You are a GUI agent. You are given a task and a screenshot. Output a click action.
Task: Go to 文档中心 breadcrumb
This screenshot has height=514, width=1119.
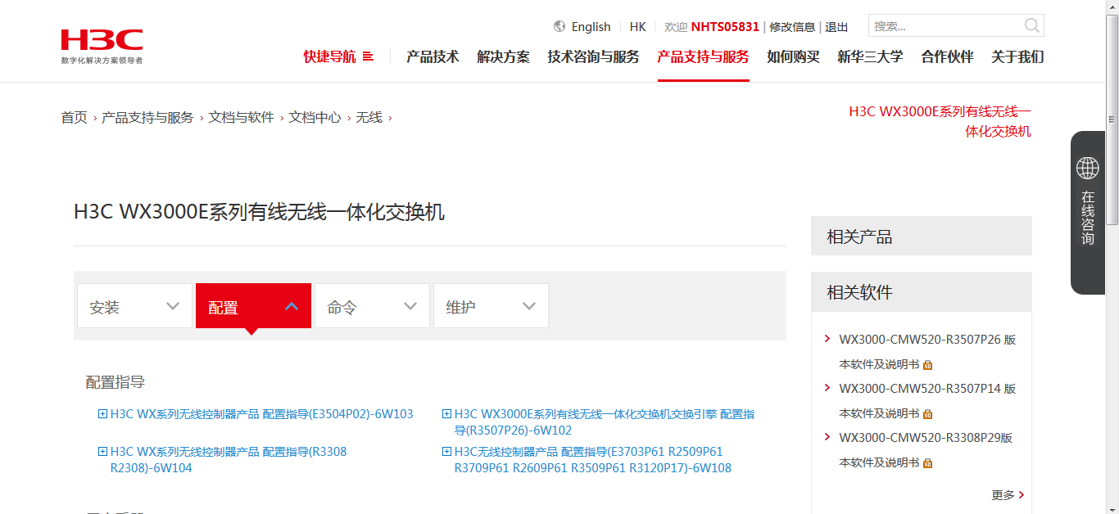point(315,117)
